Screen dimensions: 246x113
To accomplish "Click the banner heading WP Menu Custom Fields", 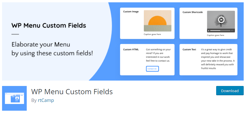I will pos(49,25).
